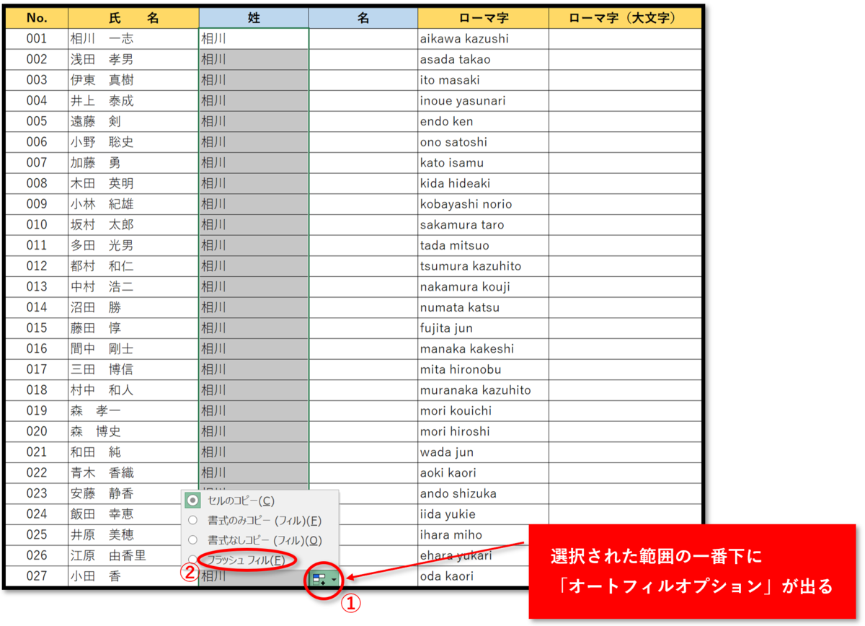Click the 氏名 column header
This screenshot has height=626, width=865.
(x=133, y=17)
